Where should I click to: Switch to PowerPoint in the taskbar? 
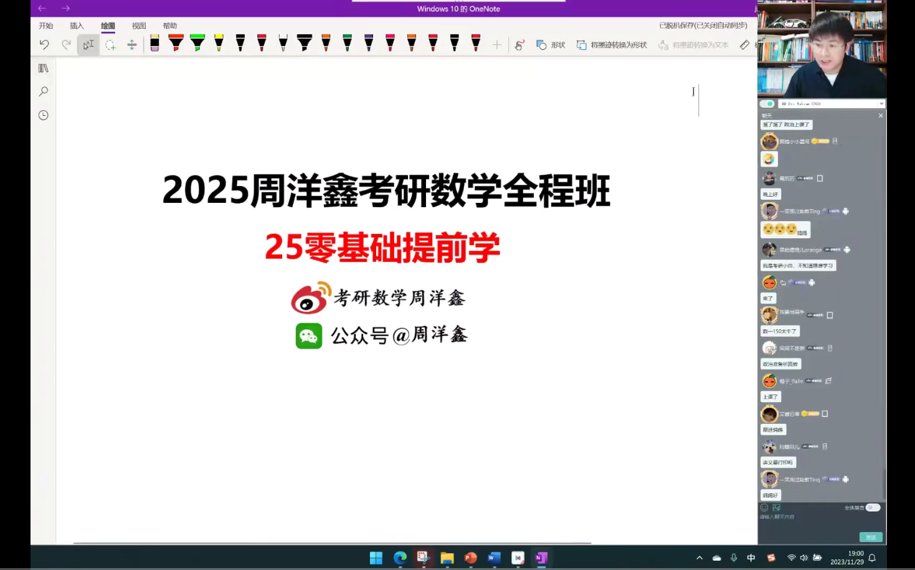point(471,558)
